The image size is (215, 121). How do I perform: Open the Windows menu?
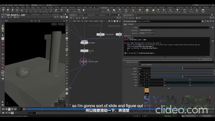pos(21,5)
